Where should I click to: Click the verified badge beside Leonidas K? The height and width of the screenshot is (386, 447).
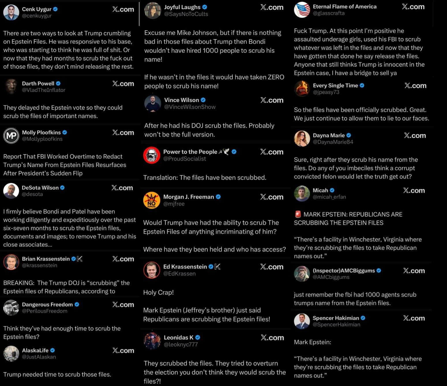198,338
